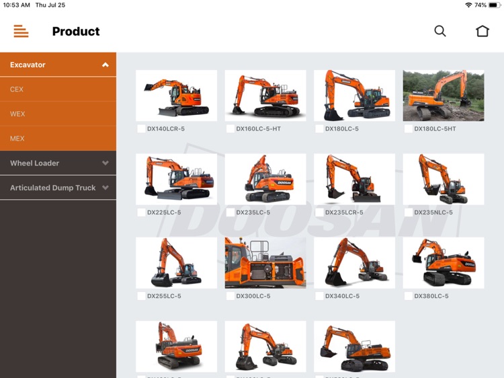Click the DX235NLC-5 model label
Image resolution: width=504 pixels, height=378 pixels.
click(433, 213)
